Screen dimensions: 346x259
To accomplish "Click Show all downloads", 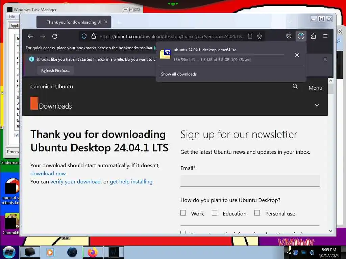I will point(179,74).
